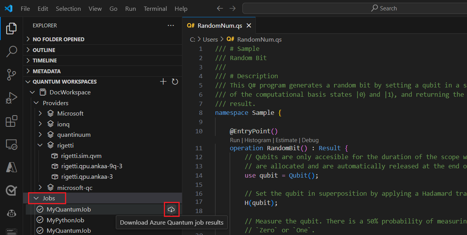Open the Run menu
The width and height of the screenshot is (467, 235).
(x=130, y=8)
